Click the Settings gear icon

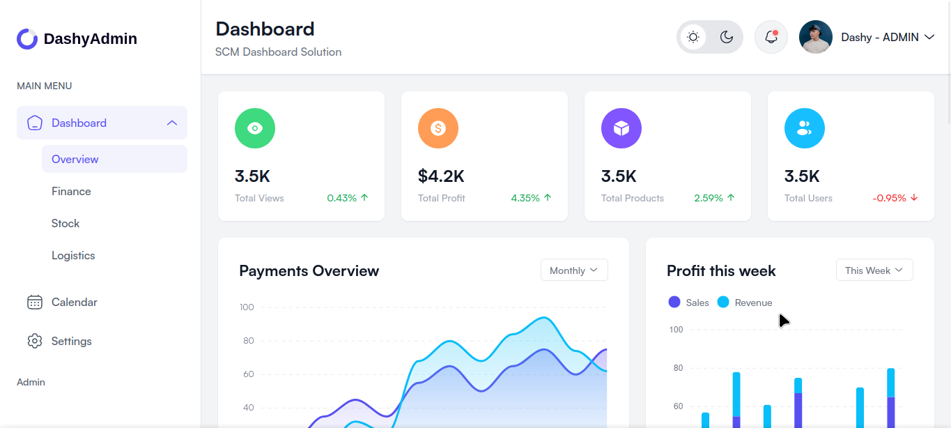(x=35, y=341)
